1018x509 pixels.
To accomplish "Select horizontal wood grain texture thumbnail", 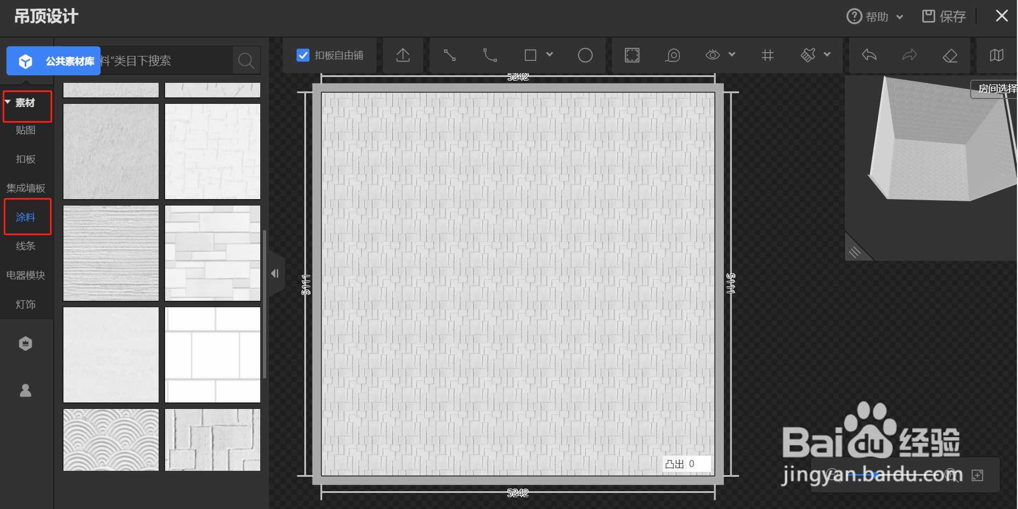I will (x=111, y=253).
